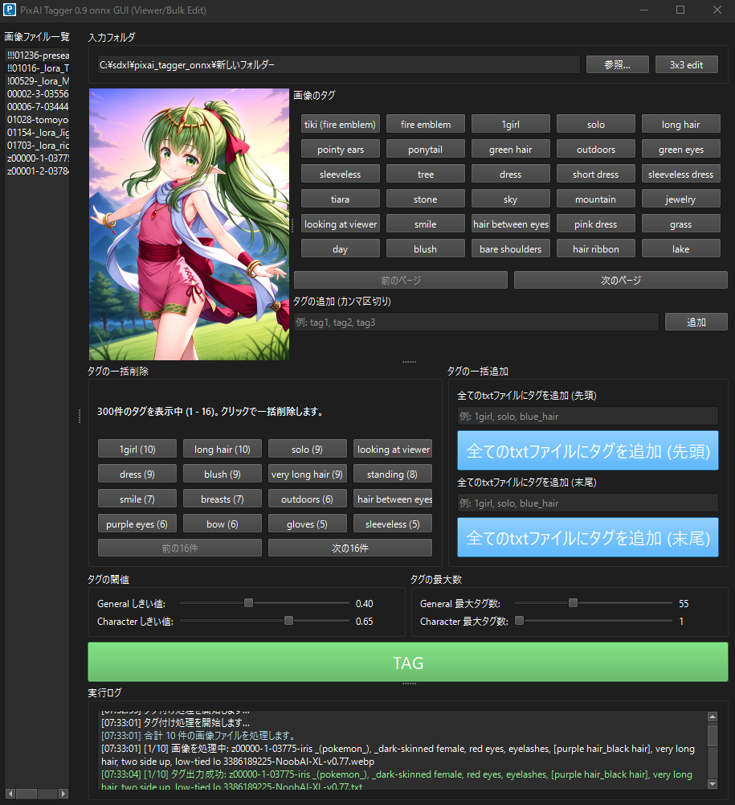Click the tag add input field
This screenshot has width=735, height=805.
coord(476,322)
